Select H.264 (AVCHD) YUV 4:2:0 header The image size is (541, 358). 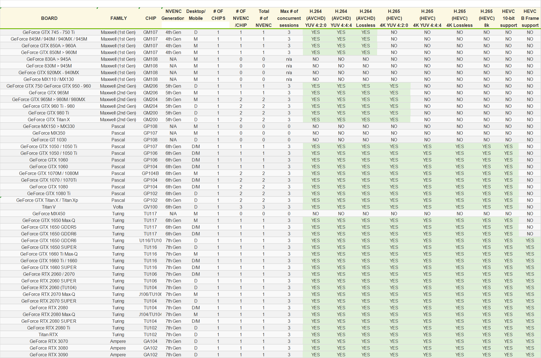[x=316, y=18]
